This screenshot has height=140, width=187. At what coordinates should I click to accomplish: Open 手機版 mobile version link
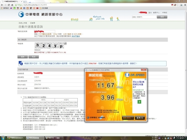pos(165,13)
